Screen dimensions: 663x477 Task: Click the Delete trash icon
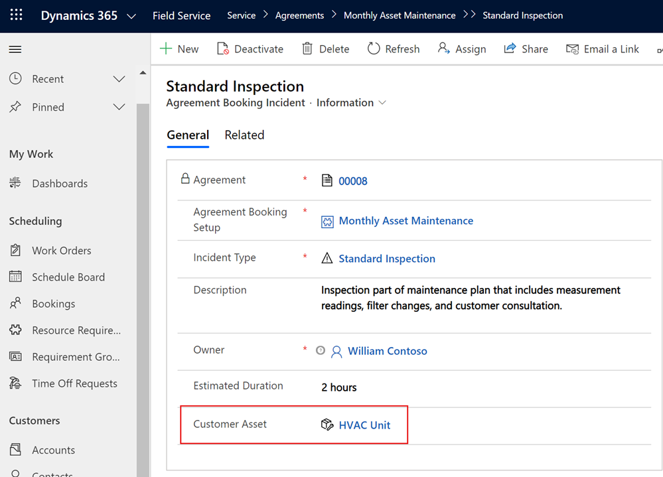pos(307,49)
